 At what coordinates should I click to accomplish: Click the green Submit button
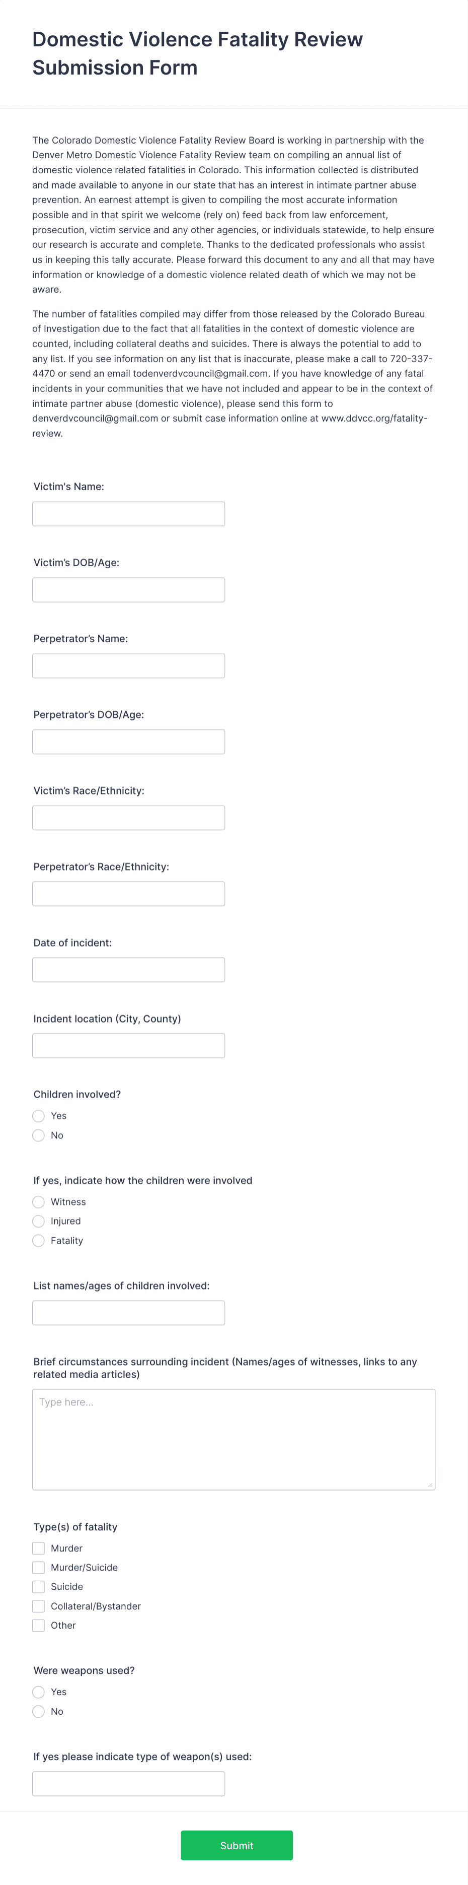[x=236, y=1846]
